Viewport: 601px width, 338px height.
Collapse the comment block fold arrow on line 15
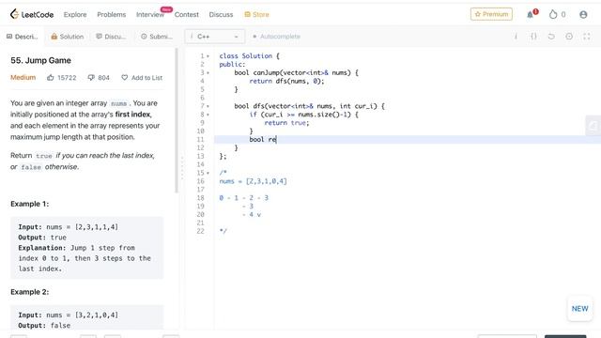208,173
